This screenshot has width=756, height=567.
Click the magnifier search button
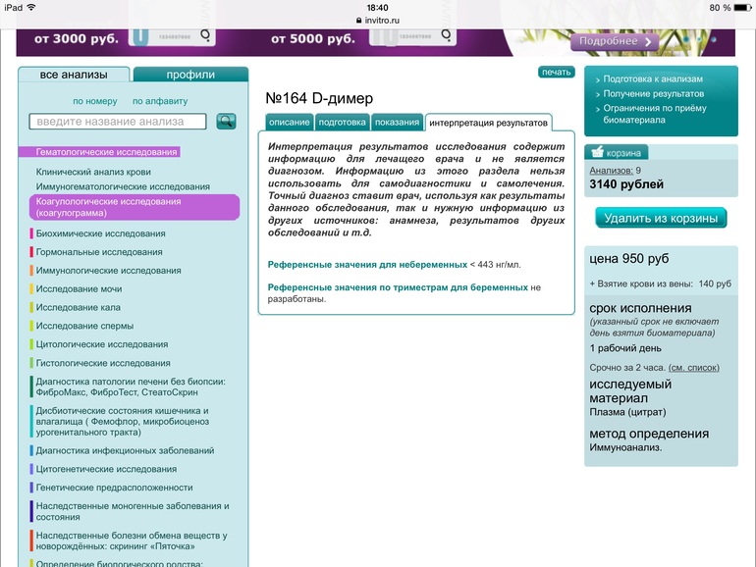coord(226,121)
